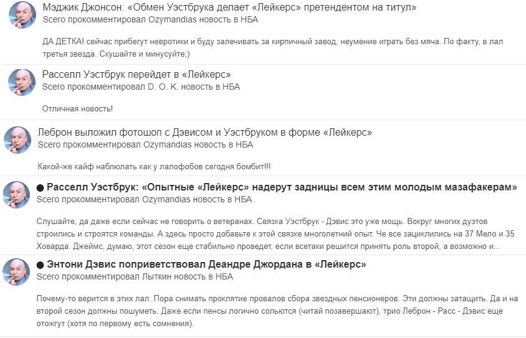Image resolution: width=526 pixels, height=338 pixels.
Task: Open the avatar beside the Опытные «Лейкерс» надерут item
Action: pos(16,195)
